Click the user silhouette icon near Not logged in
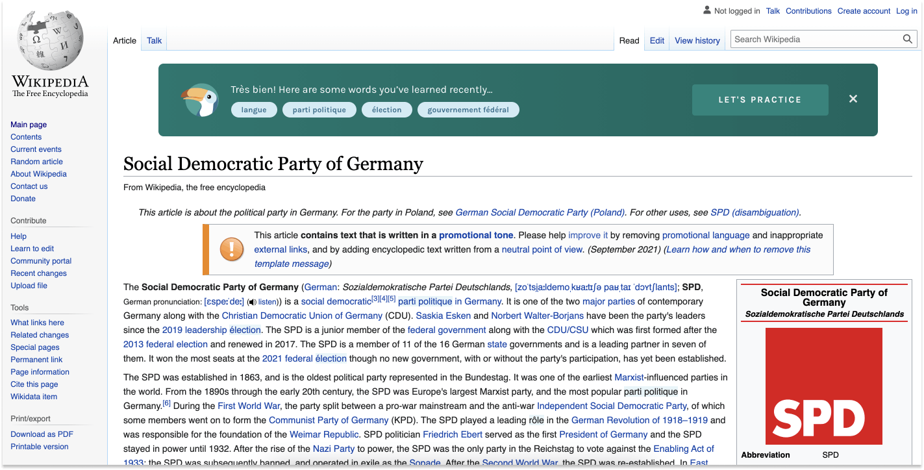 [707, 10]
